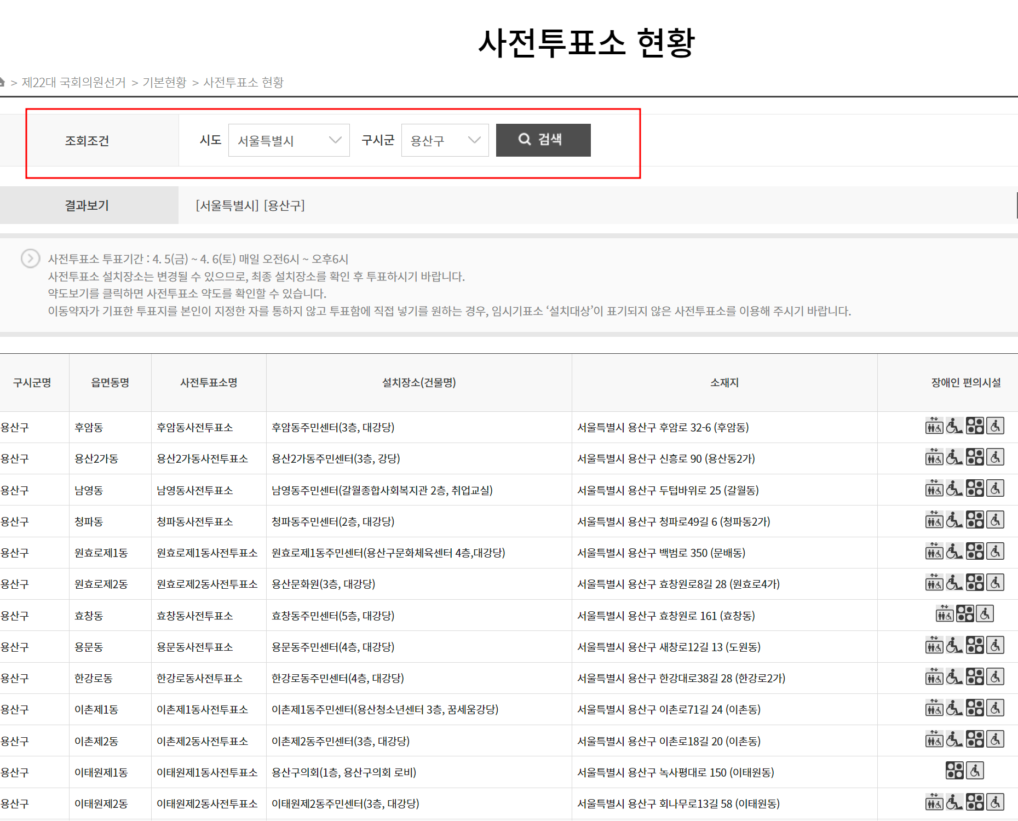Switch to the 결과보기 tab
1018x821 pixels.
pyautogui.click(x=87, y=205)
